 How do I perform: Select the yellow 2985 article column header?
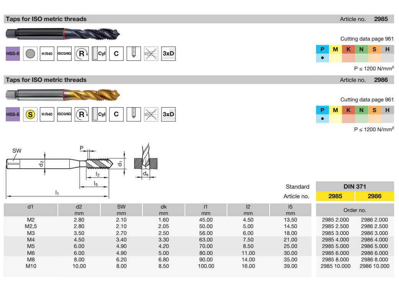point(335,196)
